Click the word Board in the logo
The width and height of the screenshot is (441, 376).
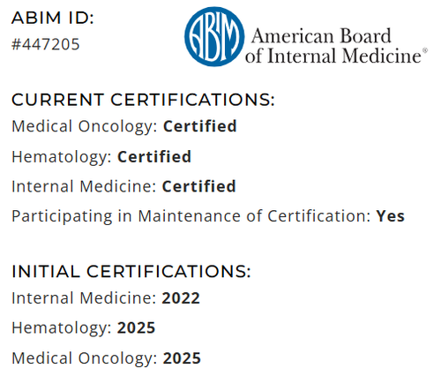[365, 36]
